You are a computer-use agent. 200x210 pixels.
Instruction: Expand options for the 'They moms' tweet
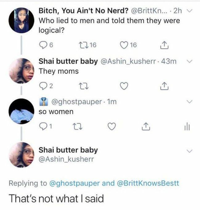190,61
